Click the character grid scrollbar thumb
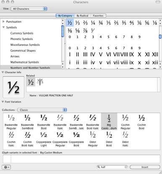The height and width of the screenshot is (174, 162). tap(160, 37)
